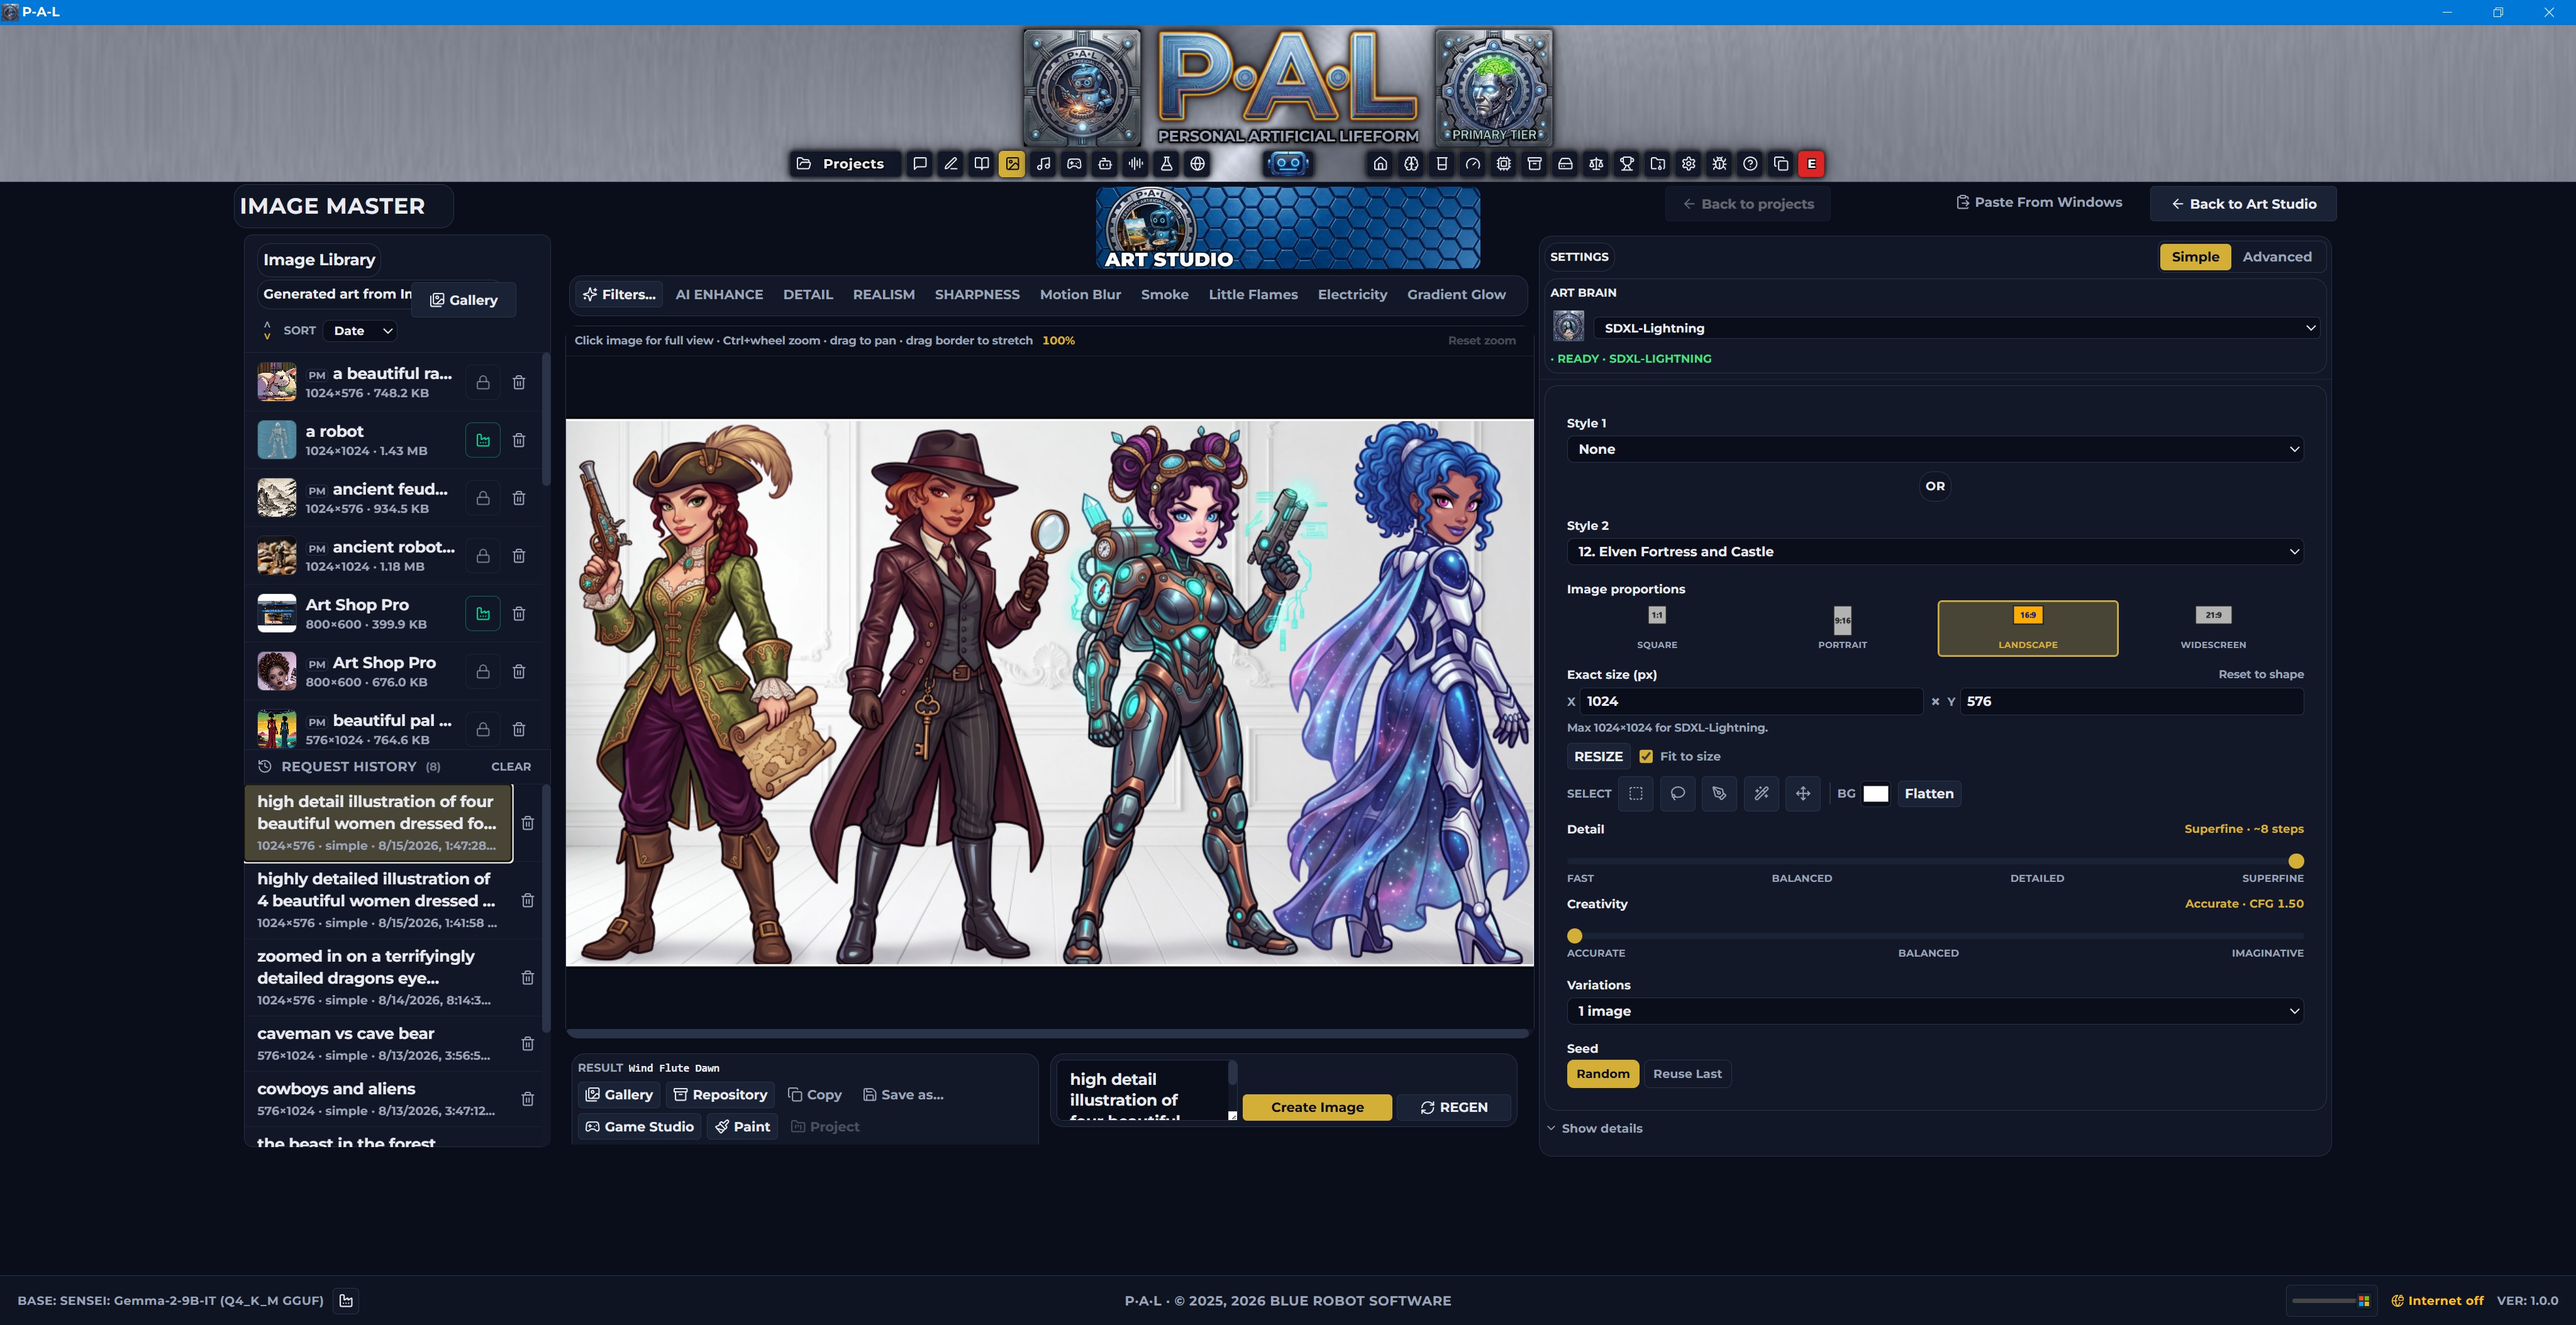Viewport: 2576px width, 1325px height.
Task: Click the red E button in toolbar
Action: (1811, 164)
